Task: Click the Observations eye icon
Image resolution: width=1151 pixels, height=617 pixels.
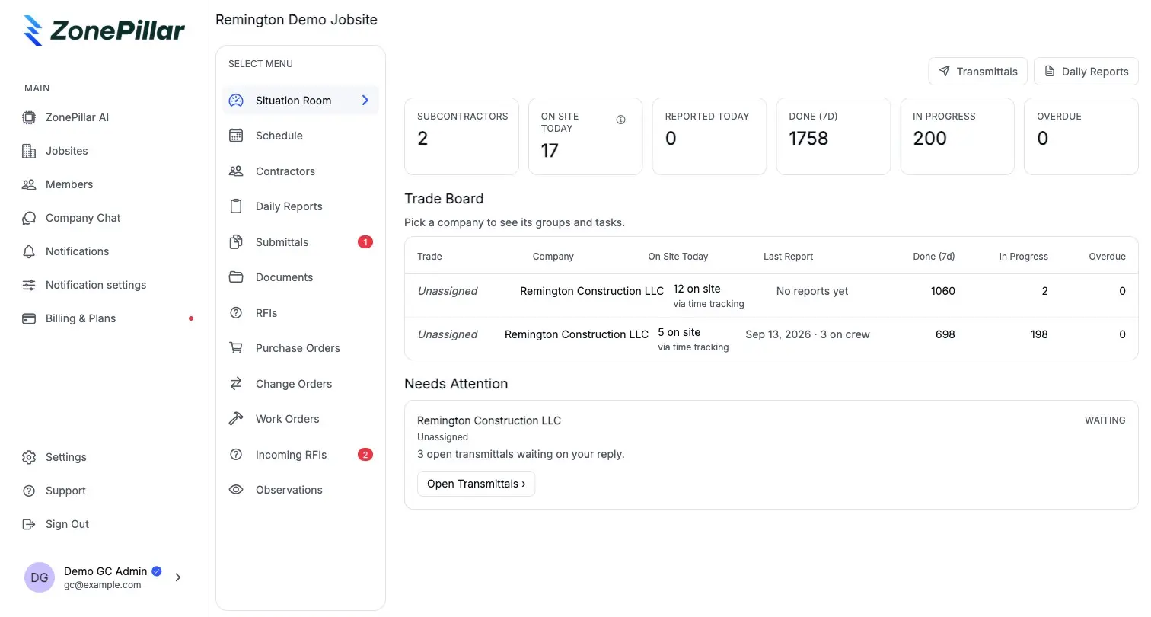Action: click(x=236, y=490)
